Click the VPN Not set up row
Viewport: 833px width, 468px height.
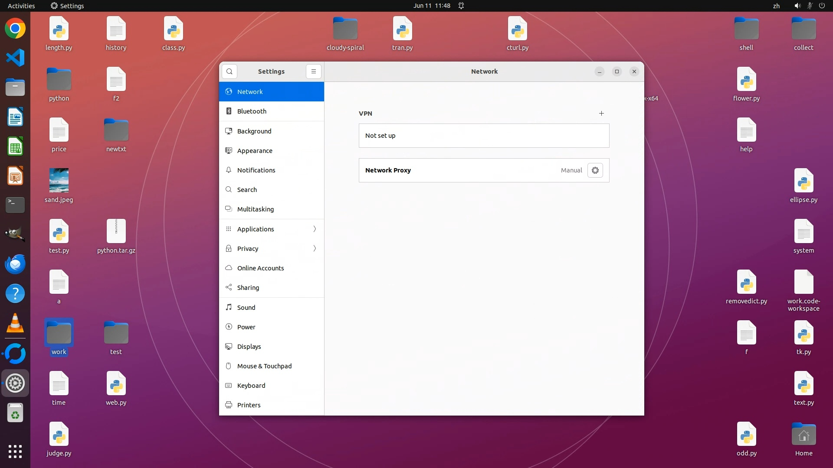coord(484,136)
